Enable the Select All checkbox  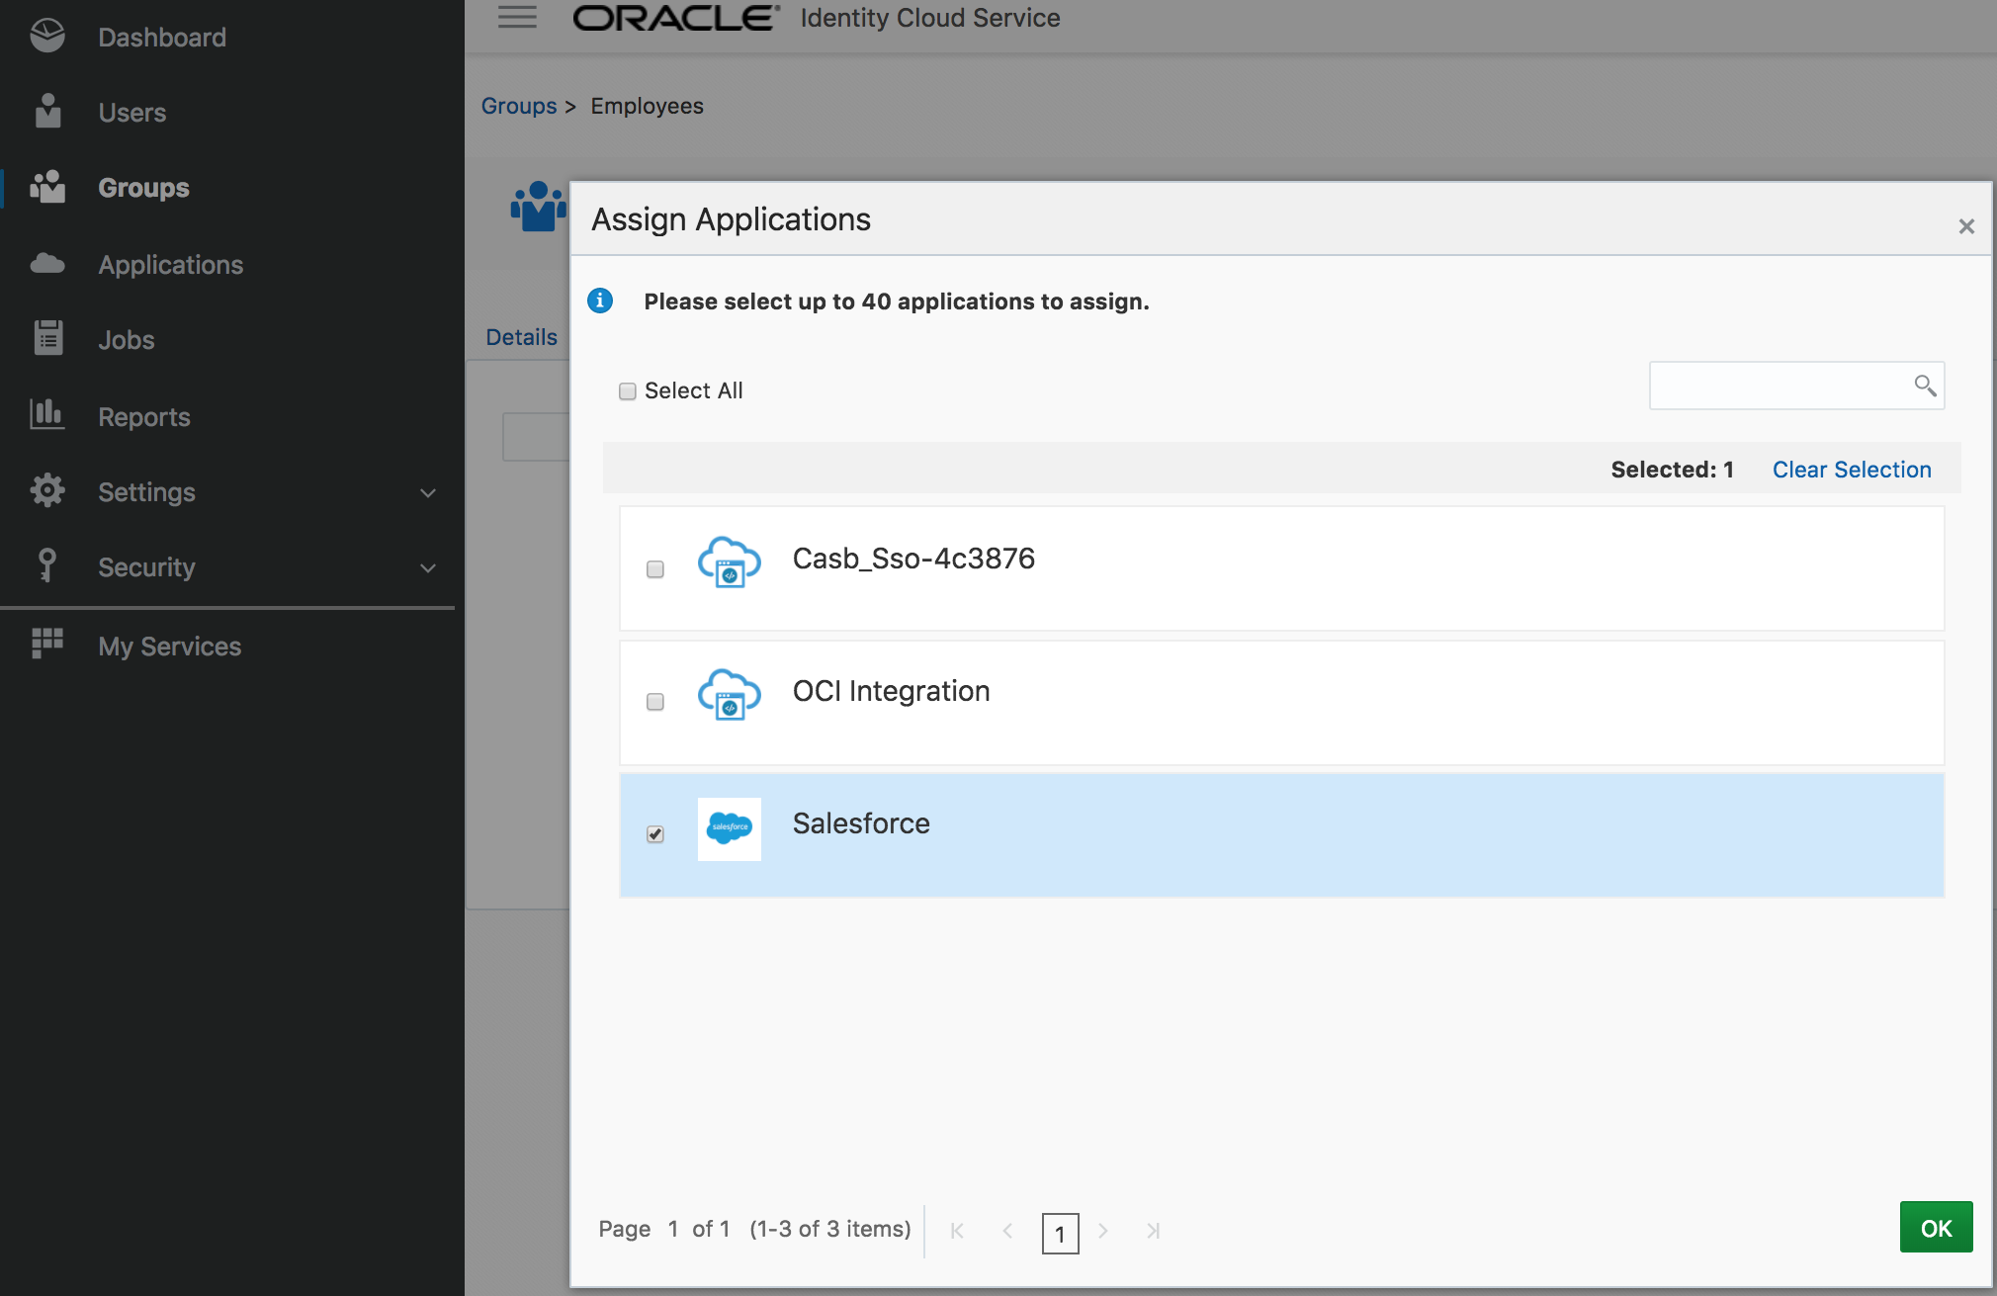(628, 391)
